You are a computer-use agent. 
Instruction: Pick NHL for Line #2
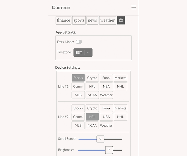(120, 117)
